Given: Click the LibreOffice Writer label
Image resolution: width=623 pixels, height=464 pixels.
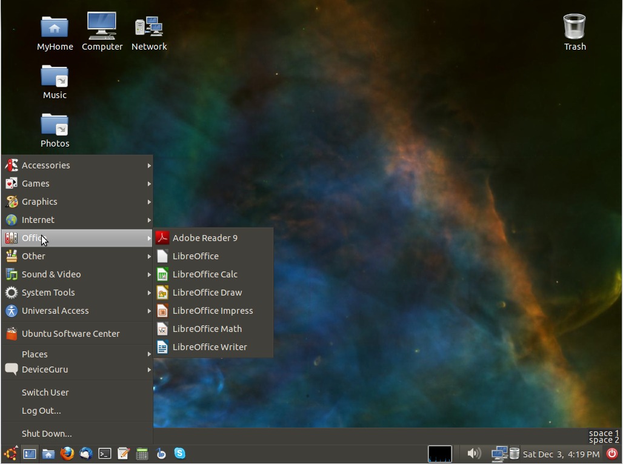Looking at the screenshot, I should tap(210, 347).
